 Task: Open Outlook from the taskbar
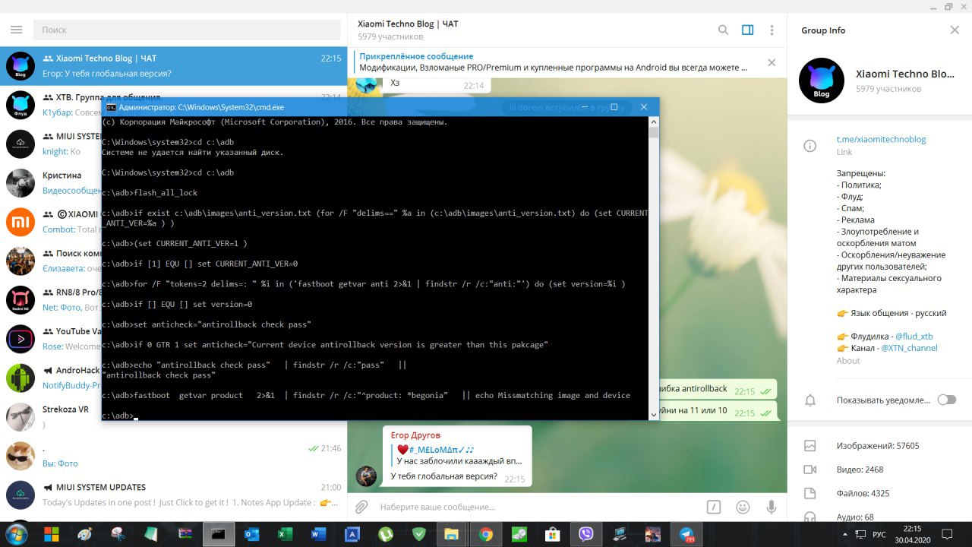tap(251, 534)
